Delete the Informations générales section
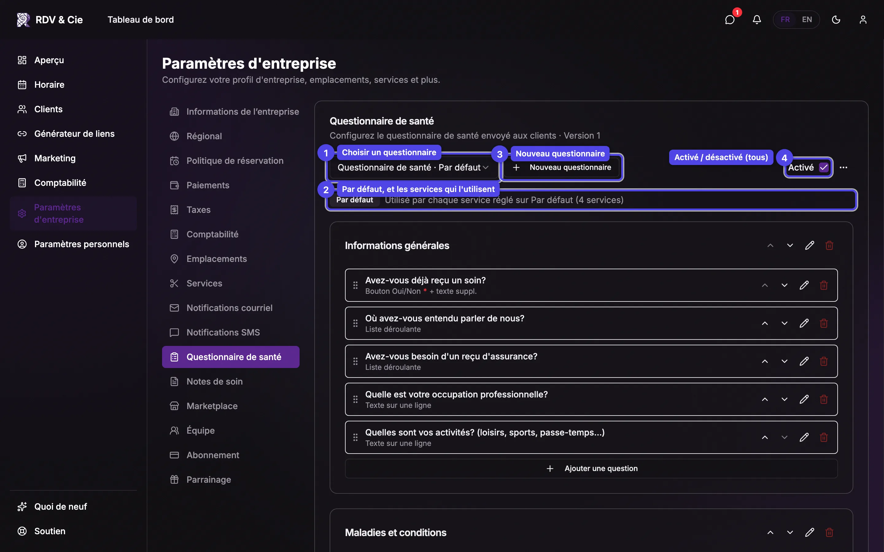The image size is (884, 552). click(829, 245)
